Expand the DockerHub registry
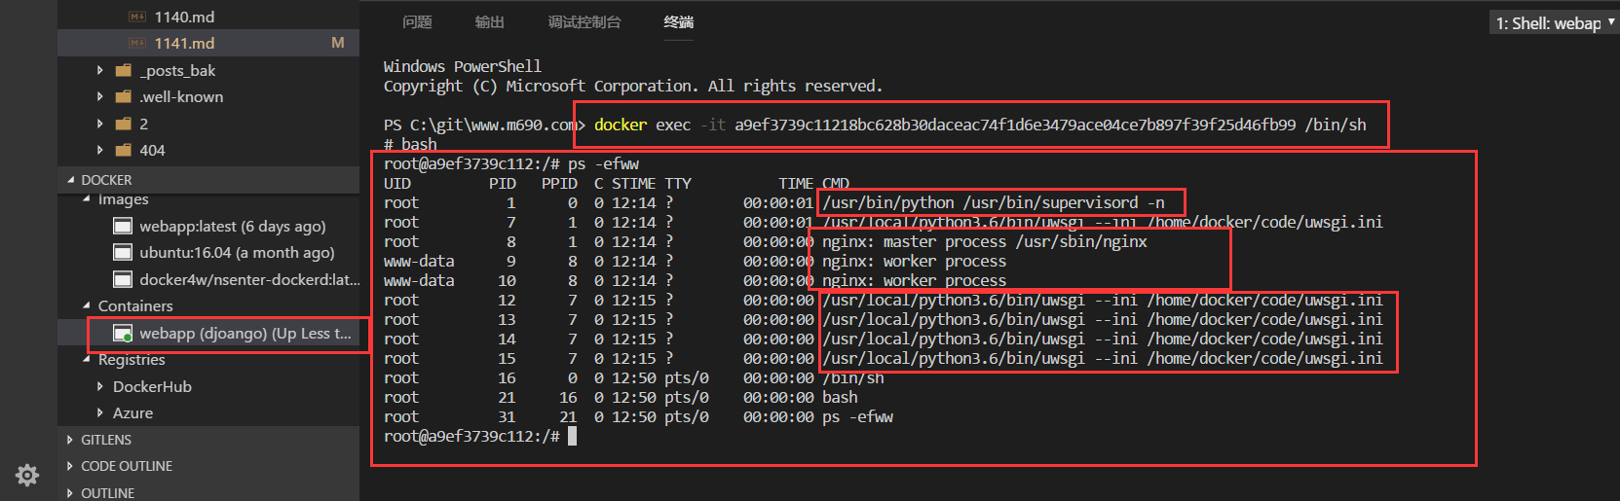 [99, 386]
